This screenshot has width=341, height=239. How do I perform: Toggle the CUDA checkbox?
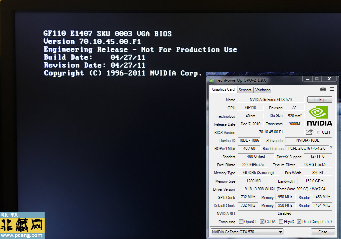(262, 222)
